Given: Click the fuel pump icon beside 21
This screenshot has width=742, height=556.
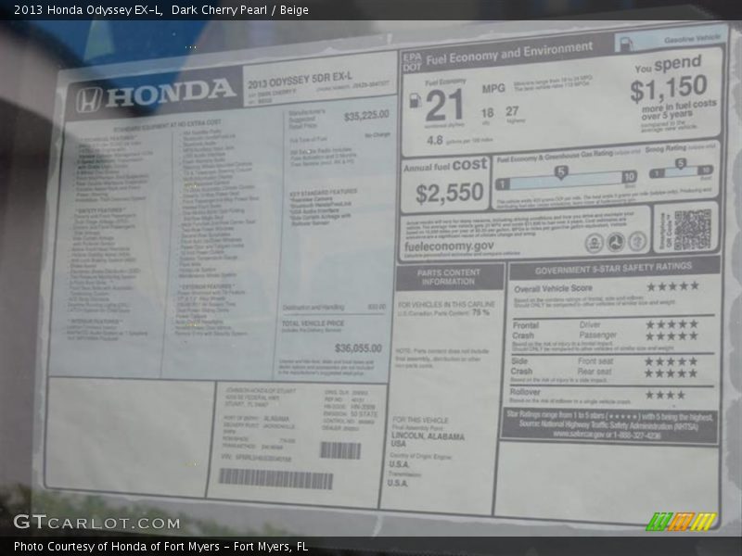Looking at the screenshot, I should click(x=415, y=100).
